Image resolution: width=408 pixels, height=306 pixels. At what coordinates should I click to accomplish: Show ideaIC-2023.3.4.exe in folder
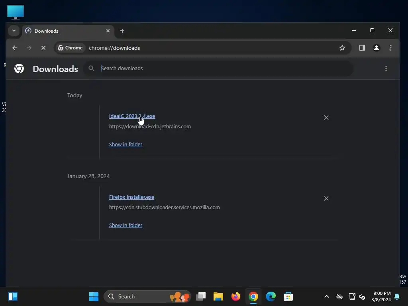(x=126, y=144)
